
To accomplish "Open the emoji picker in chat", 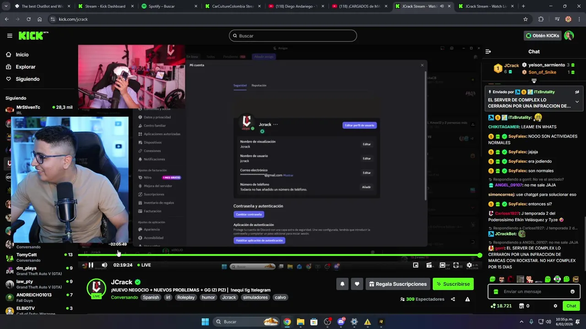I will pyautogui.click(x=572, y=292).
